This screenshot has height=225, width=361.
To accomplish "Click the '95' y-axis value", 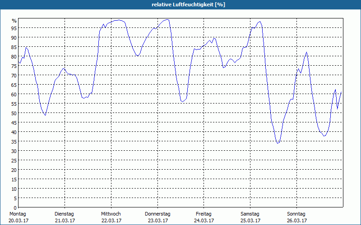I will point(14,28).
